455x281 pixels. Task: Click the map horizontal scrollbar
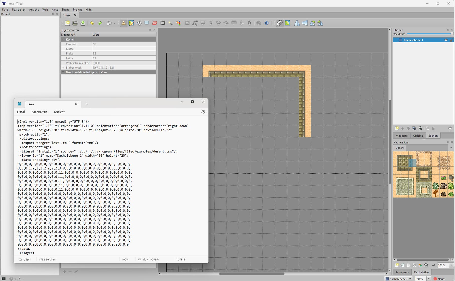pyautogui.click(x=252, y=273)
